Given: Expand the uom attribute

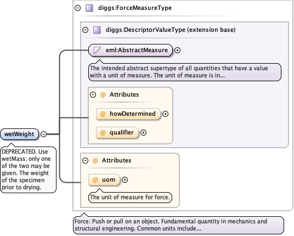Looking at the screenshot, I should click(x=125, y=179).
